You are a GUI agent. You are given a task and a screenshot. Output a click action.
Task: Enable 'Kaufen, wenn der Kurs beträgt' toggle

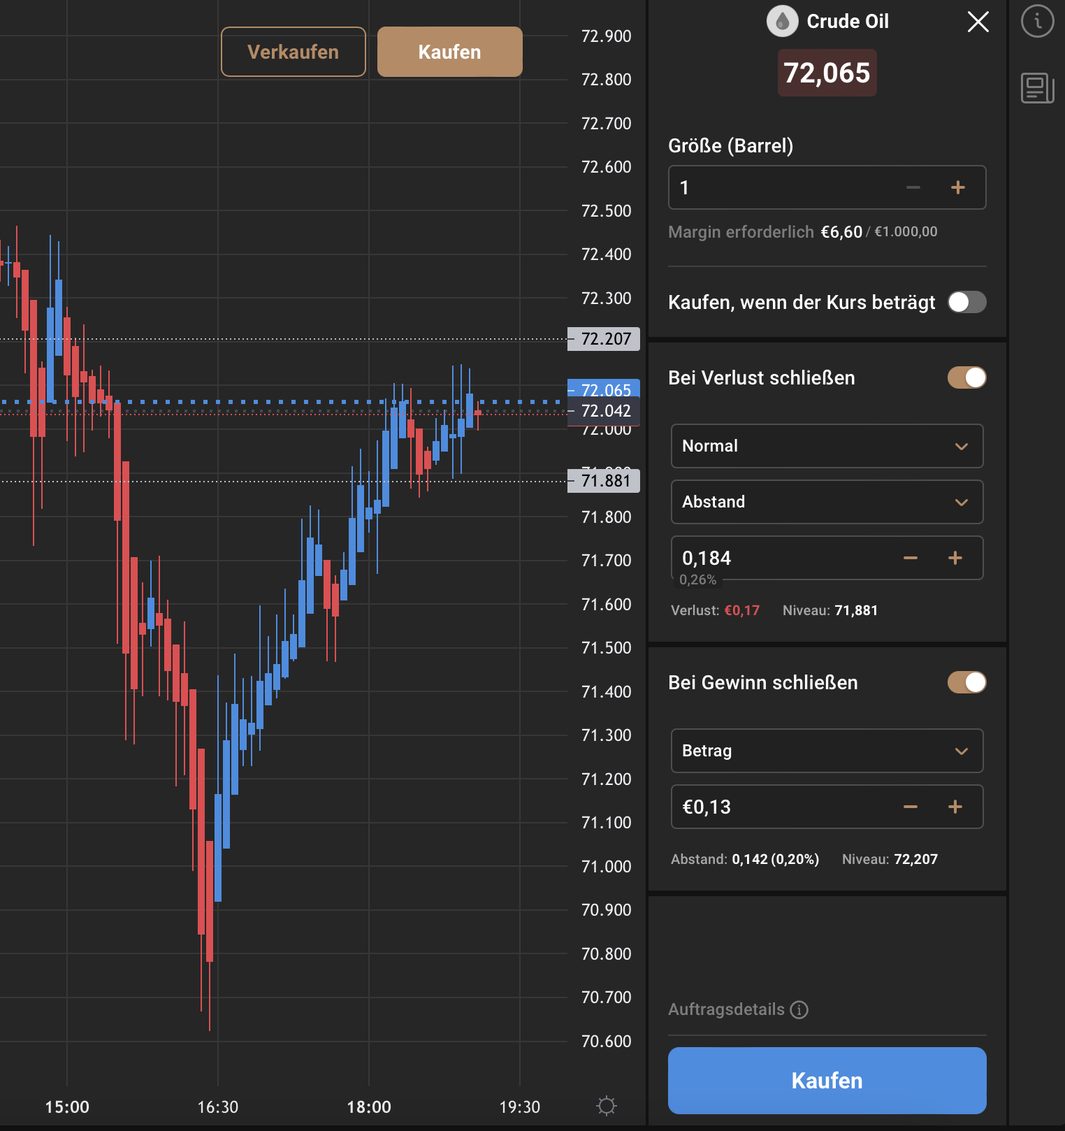967,302
